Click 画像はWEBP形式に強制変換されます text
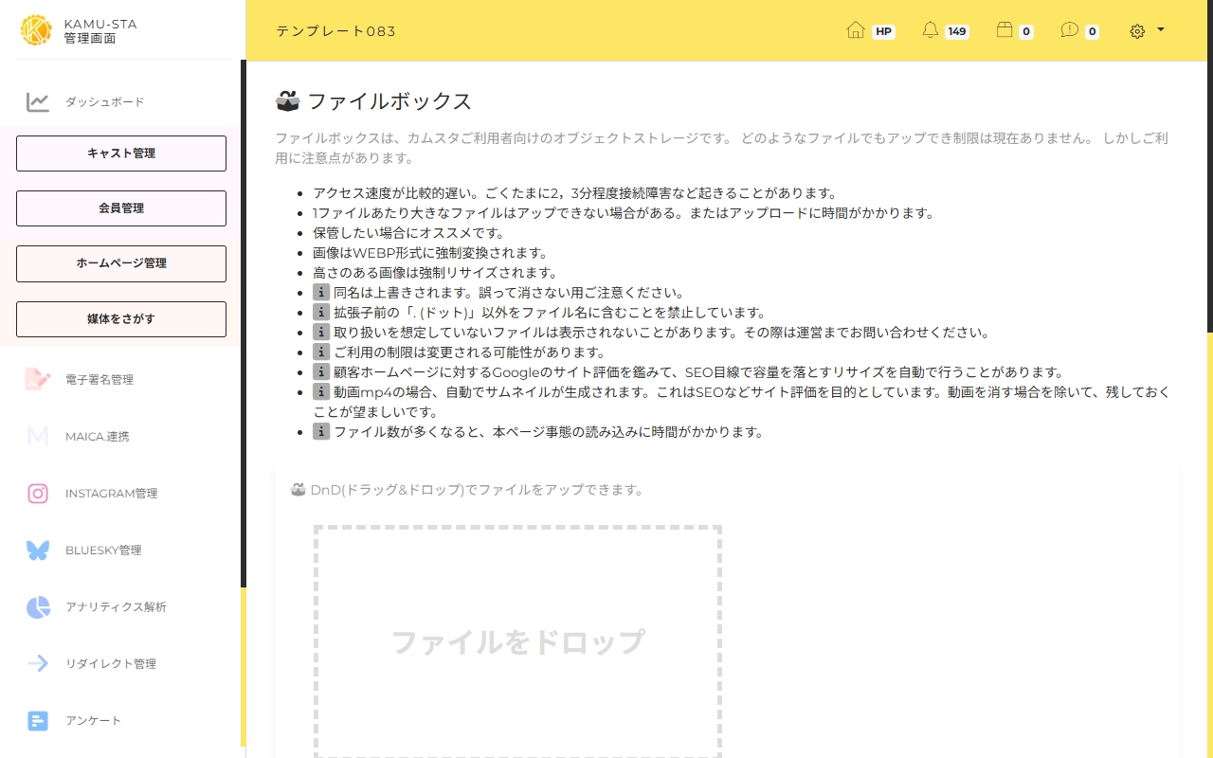This screenshot has width=1213, height=758. coord(430,253)
